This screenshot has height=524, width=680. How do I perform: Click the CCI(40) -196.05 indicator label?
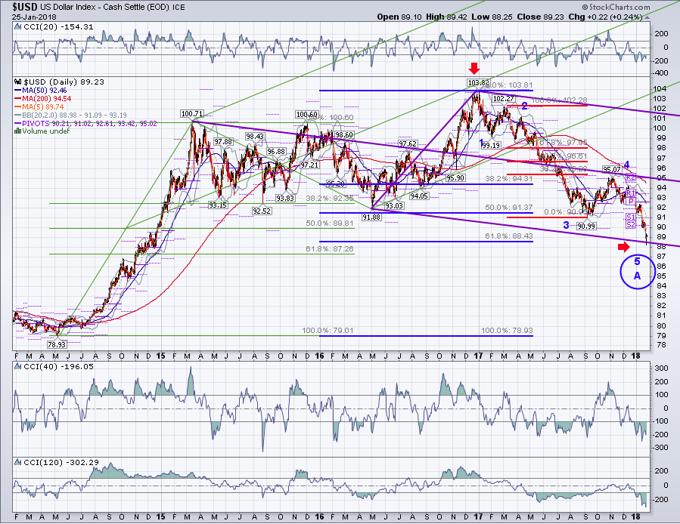pyautogui.click(x=58, y=367)
